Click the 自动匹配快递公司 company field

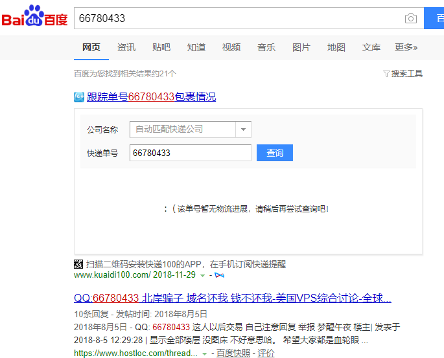(x=183, y=129)
